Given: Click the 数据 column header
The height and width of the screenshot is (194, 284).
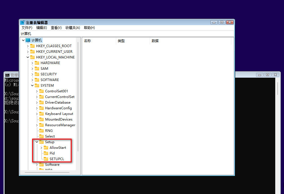Looking at the screenshot, I should pos(191,41).
